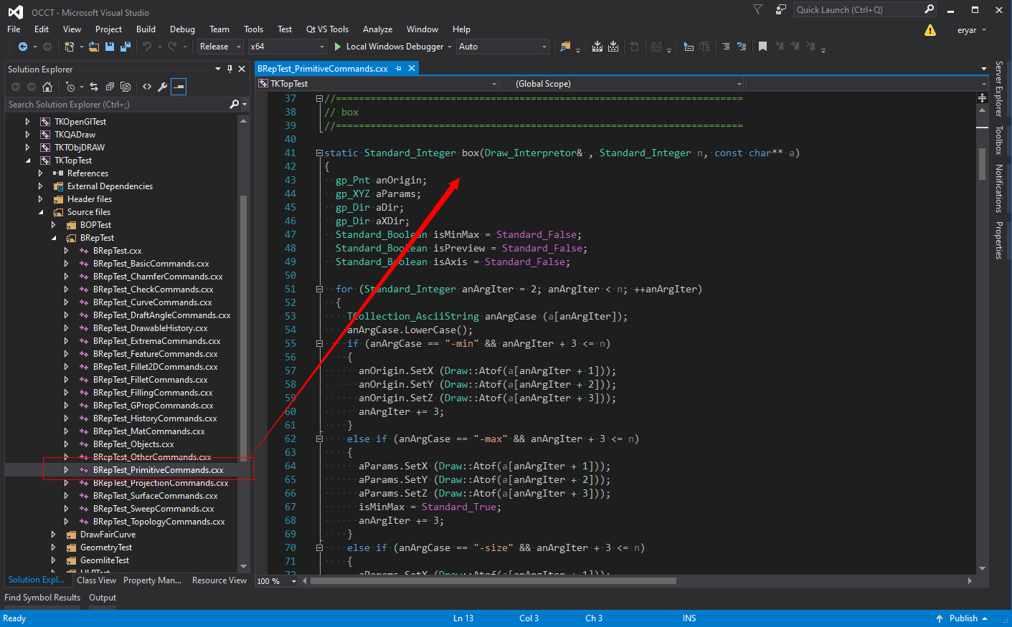Open Properties wrench icon
This screenshot has height=627, width=1012.
click(x=163, y=87)
